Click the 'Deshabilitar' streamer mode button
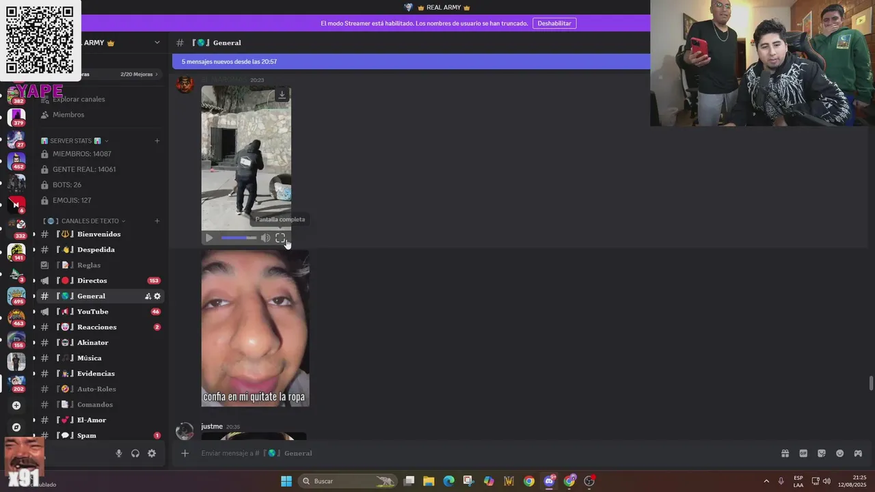This screenshot has width=875, height=492. click(x=554, y=23)
